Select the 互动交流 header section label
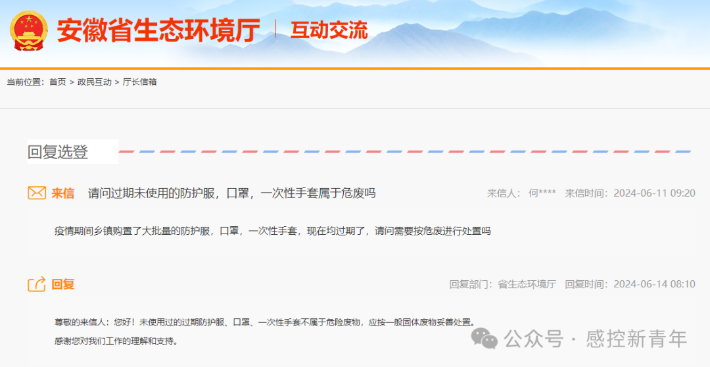 pyautogui.click(x=329, y=30)
